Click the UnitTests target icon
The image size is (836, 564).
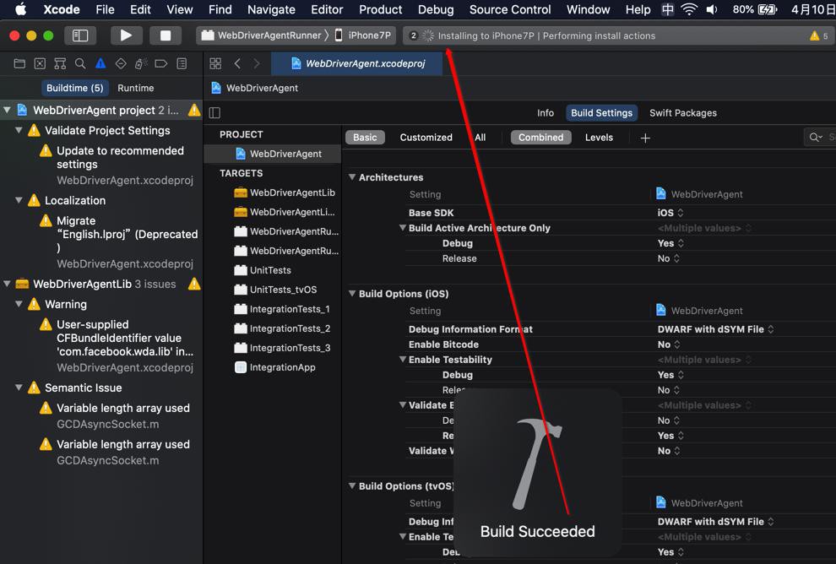click(x=241, y=270)
